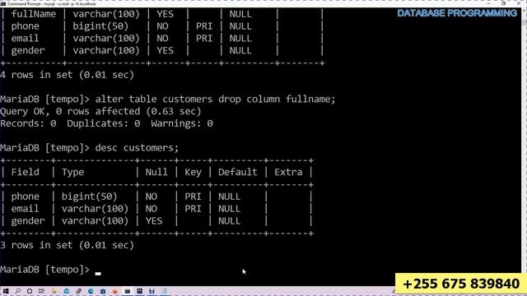Click 'YES' in lower table gender row
The height and width of the screenshot is (296, 527).
[154, 221]
